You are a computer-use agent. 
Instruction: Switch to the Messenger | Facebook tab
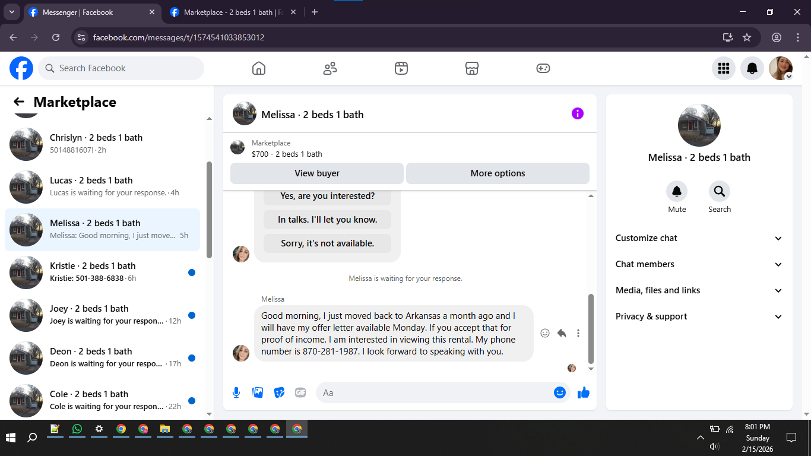[x=93, y=12]
